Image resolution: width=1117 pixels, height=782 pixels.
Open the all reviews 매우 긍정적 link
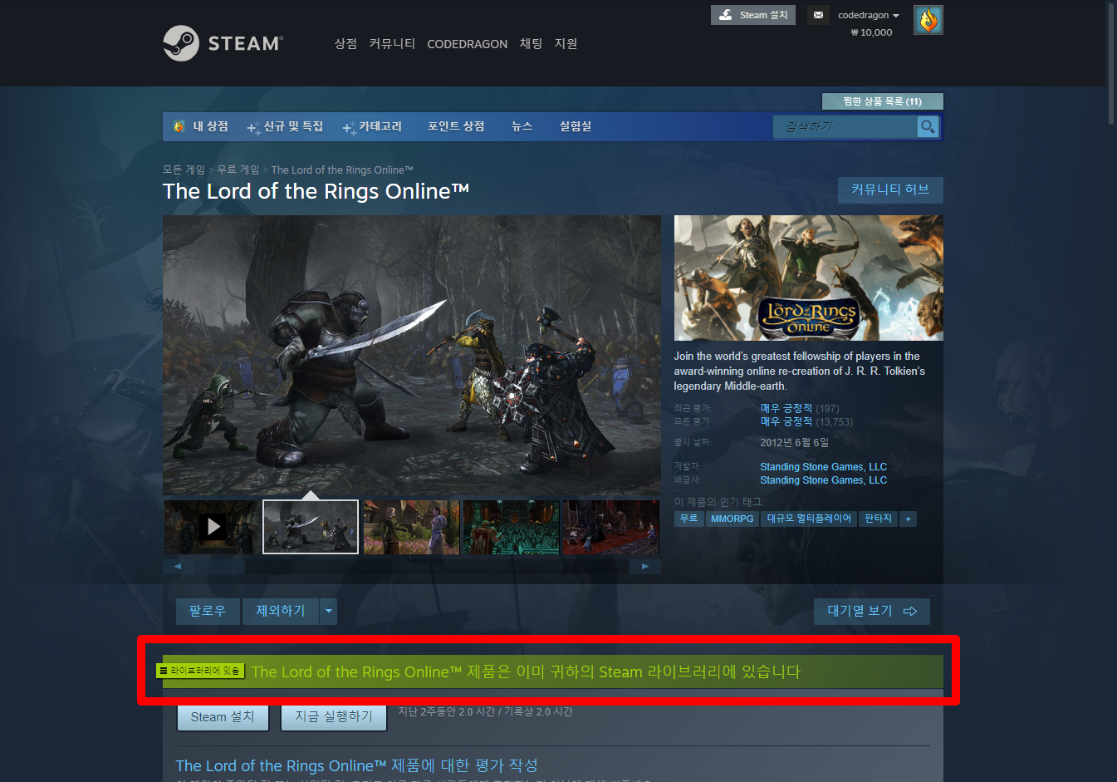(786, 421)
